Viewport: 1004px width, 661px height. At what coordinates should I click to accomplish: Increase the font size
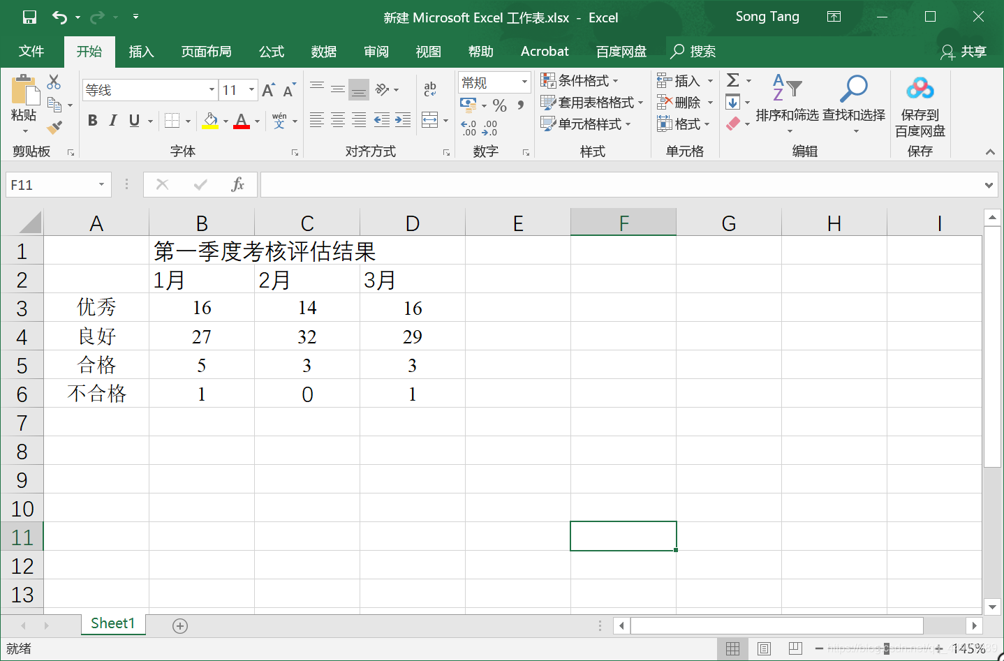[268, 90]
